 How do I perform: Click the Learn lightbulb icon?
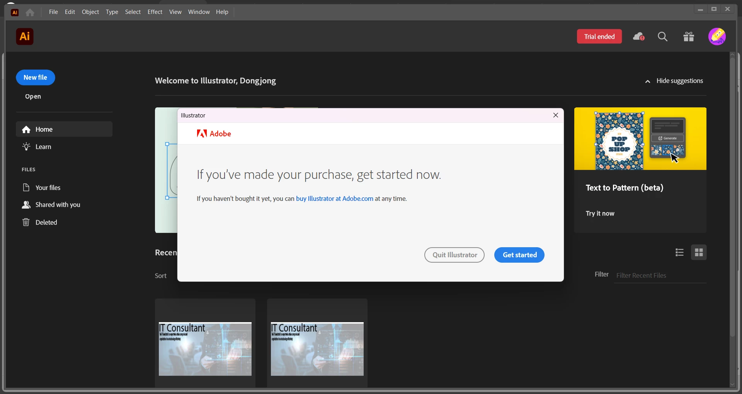(x=26, y=147)
